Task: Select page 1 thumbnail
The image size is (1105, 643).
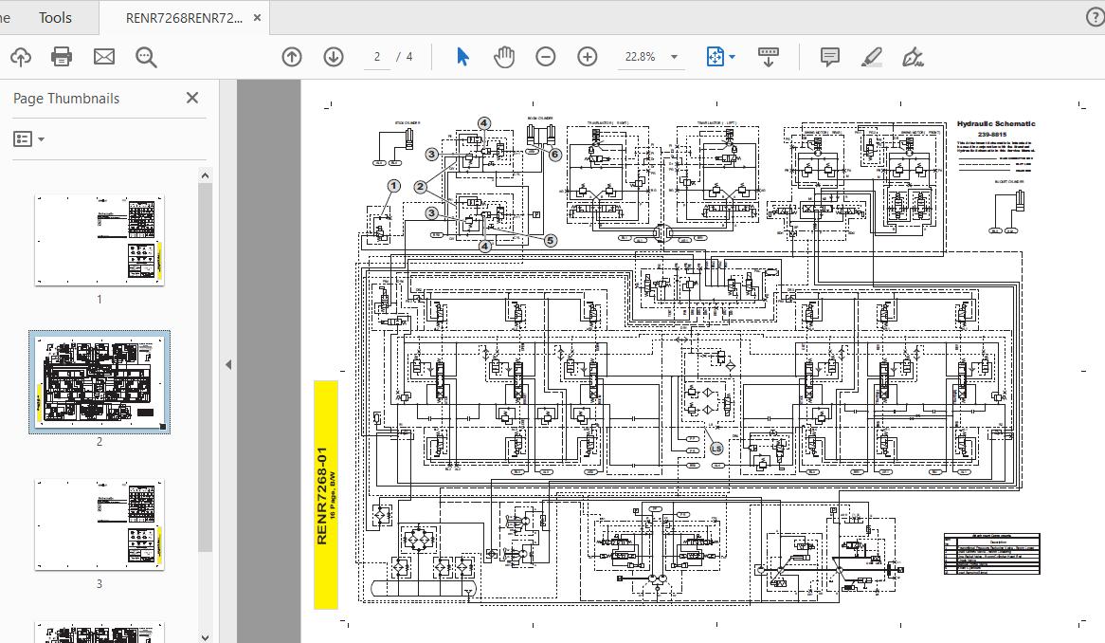Action: [100, 241]
